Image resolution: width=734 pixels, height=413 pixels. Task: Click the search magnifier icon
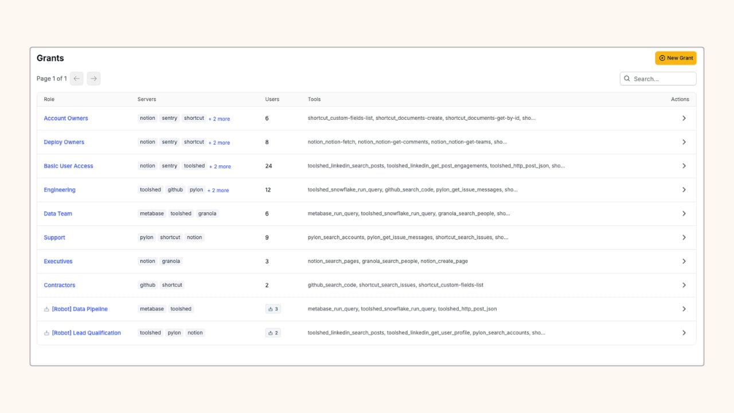(x=627, y=79)
